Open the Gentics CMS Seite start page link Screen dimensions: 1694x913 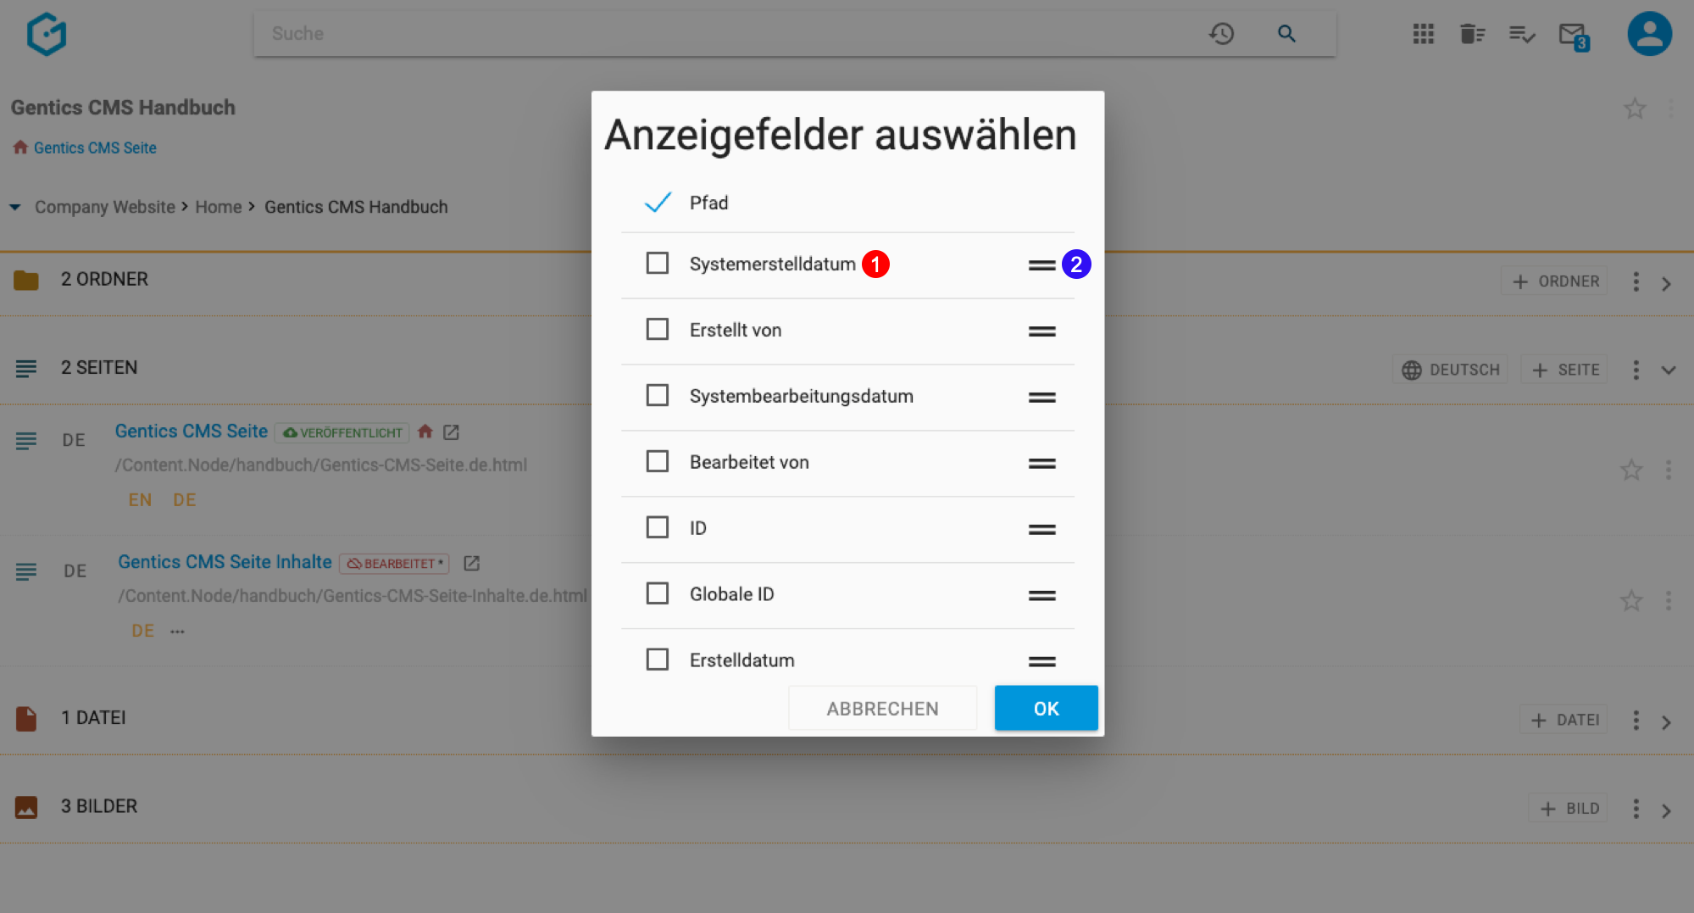point(95,148)
